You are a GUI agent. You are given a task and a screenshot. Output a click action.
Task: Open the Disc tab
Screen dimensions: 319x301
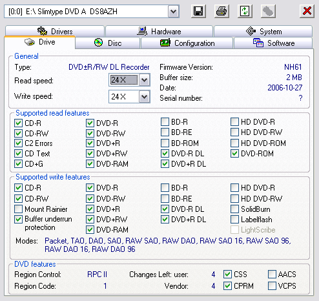pyautogui.click(x=108, y=43)
